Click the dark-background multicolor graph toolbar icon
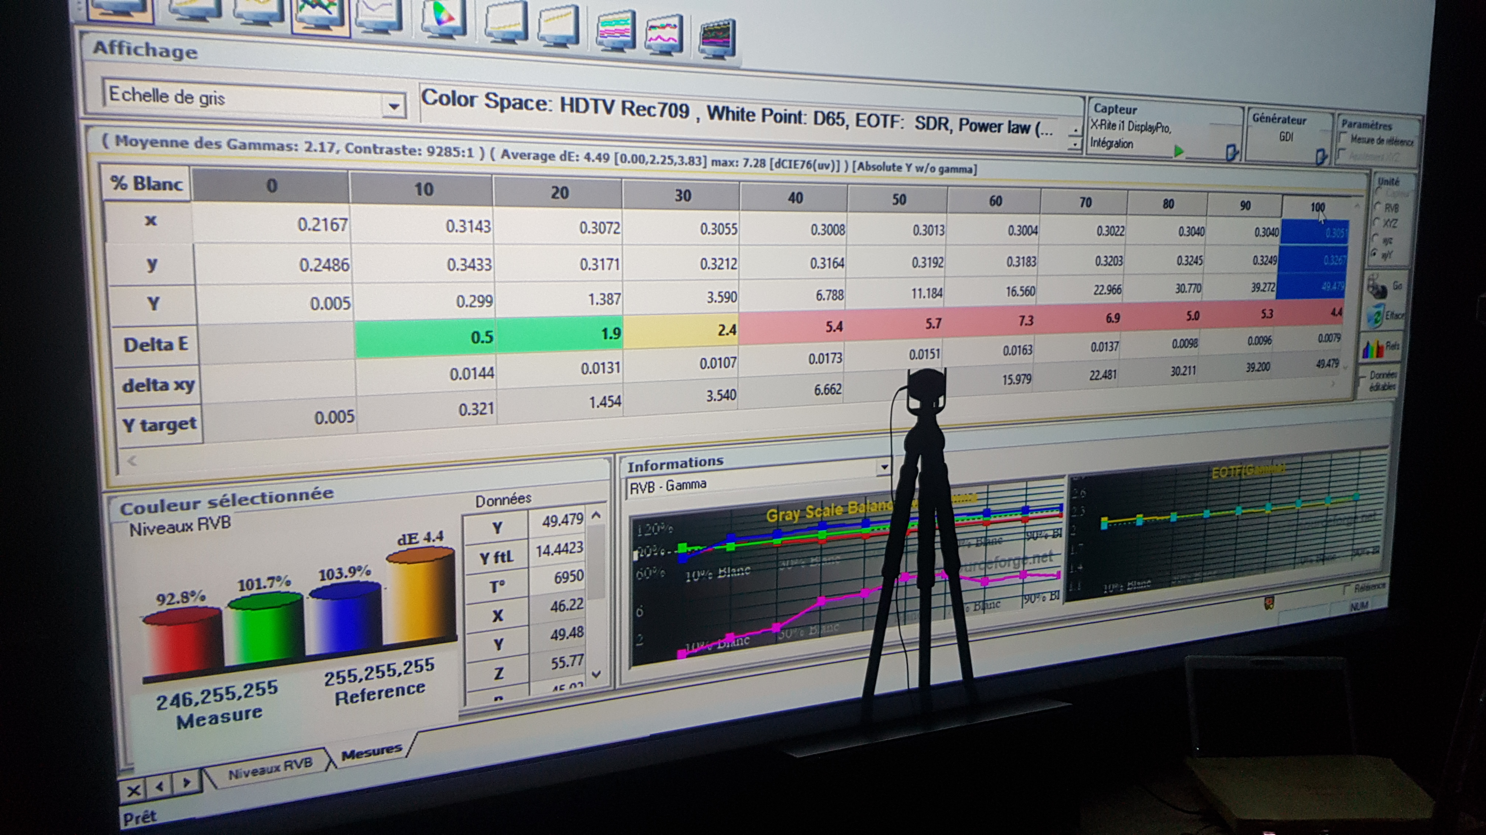Viewport: 1486px width, 835px height. point(717,38)
